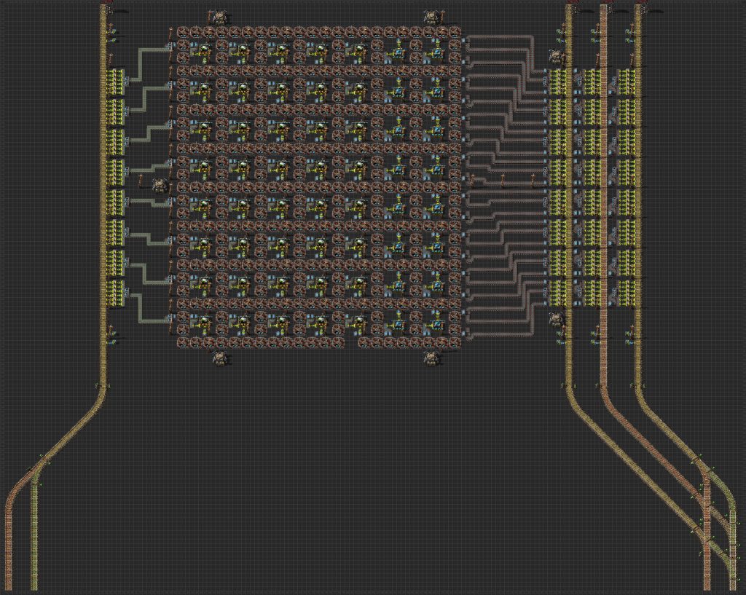
Task: Click the top beacon row's rightmost beacon
Action: (455, 32)
